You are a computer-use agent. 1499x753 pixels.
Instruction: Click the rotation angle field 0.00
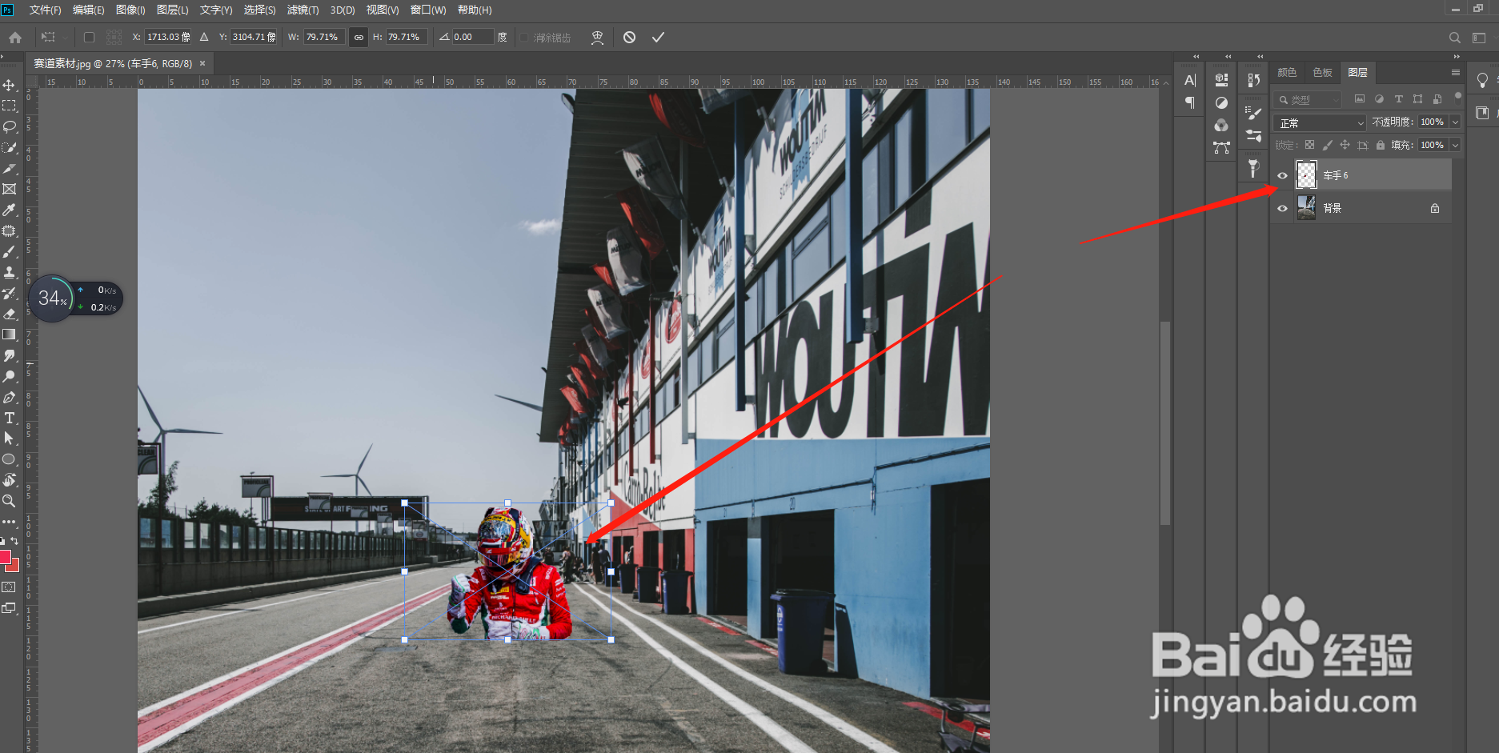point(472,37)
